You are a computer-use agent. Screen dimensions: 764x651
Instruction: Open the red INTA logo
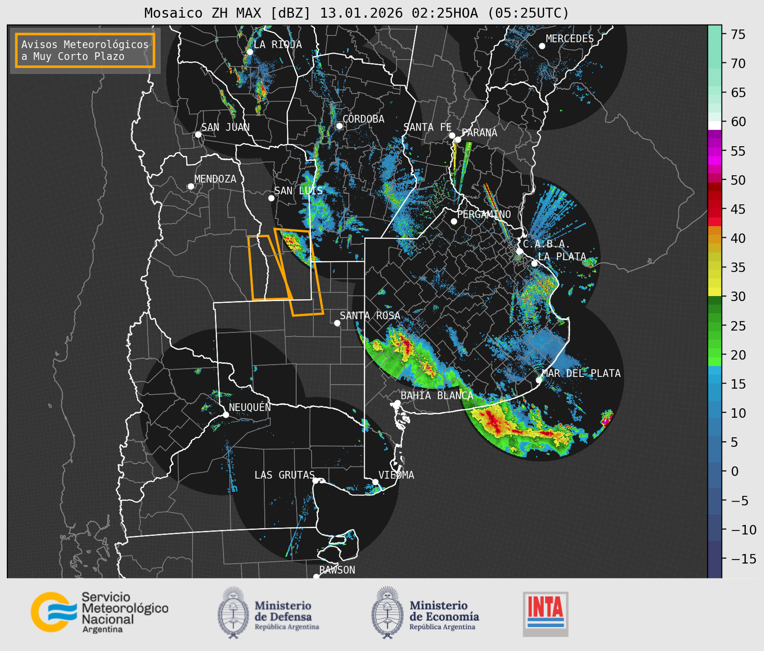pyautogui.click(x=546, y=614)
